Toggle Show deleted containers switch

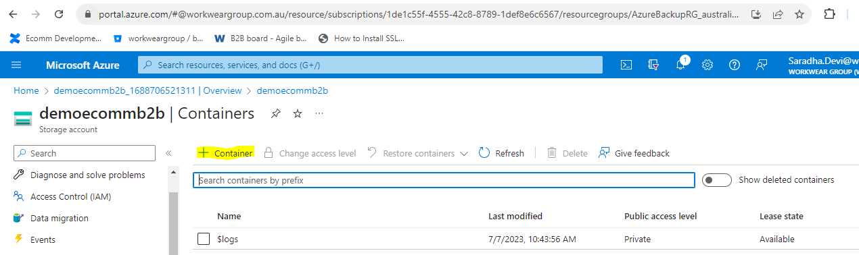tap(717, 180)
